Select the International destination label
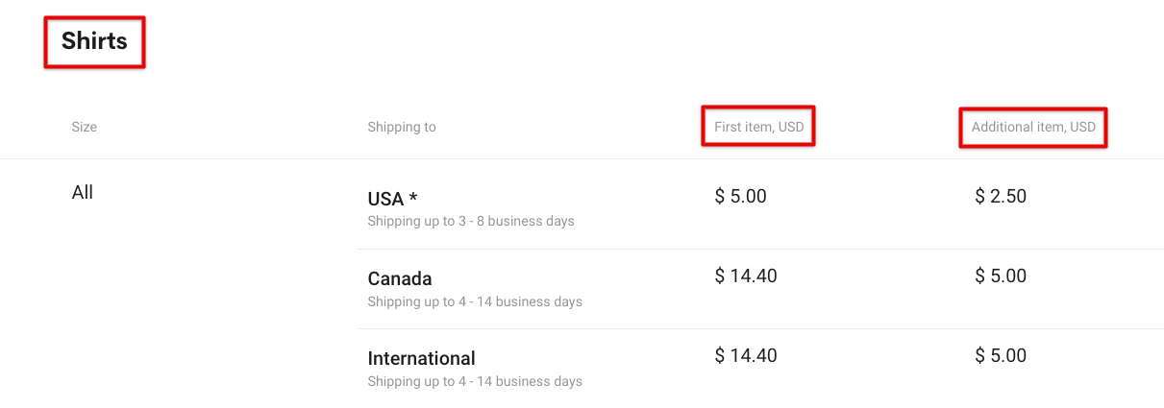 click(x=422, y=358)
